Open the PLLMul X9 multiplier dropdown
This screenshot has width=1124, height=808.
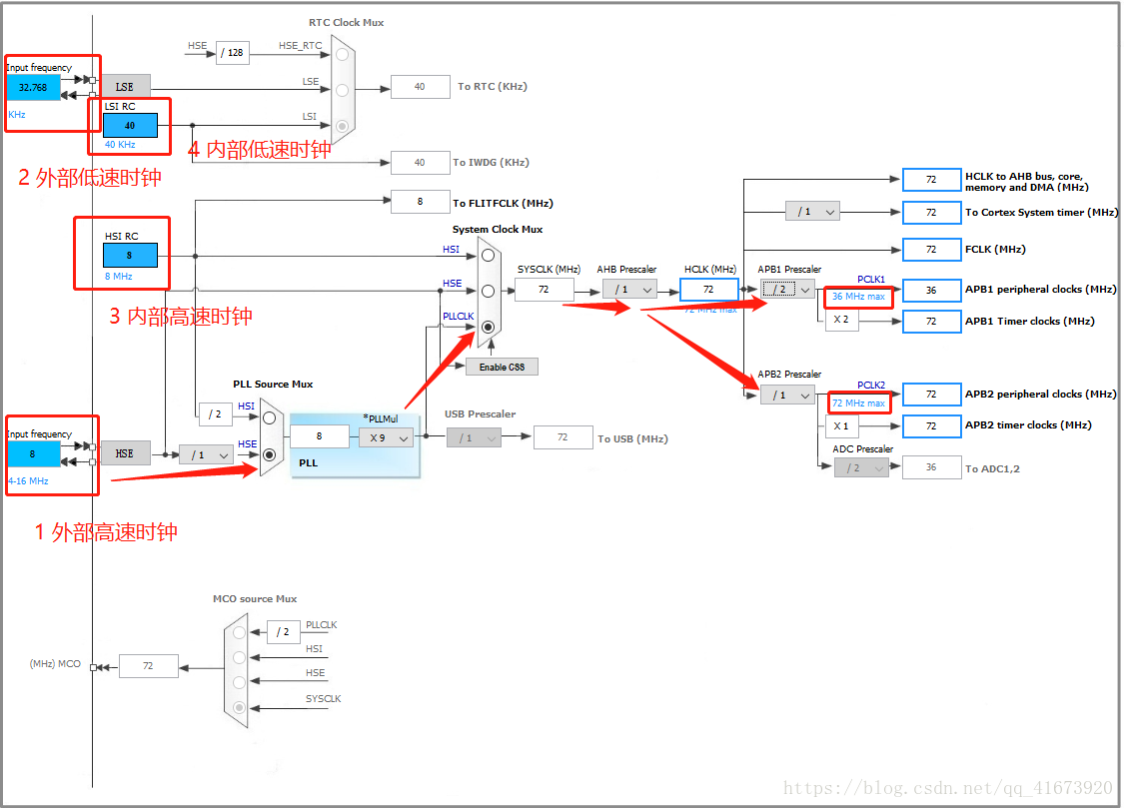387,437
